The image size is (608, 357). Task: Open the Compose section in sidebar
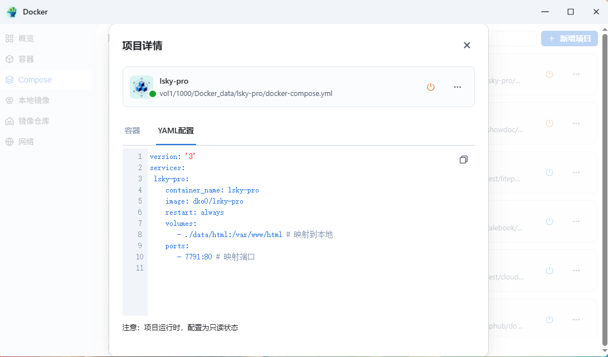pos(35,80)
